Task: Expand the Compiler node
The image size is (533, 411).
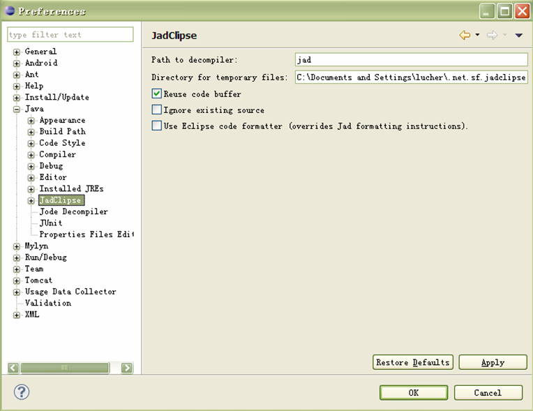Action: (x=31, y=155)
